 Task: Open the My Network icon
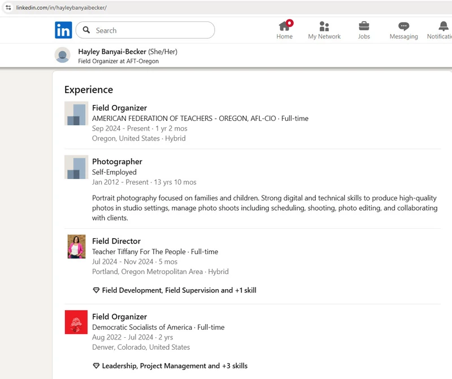click(x=324, y=27)
